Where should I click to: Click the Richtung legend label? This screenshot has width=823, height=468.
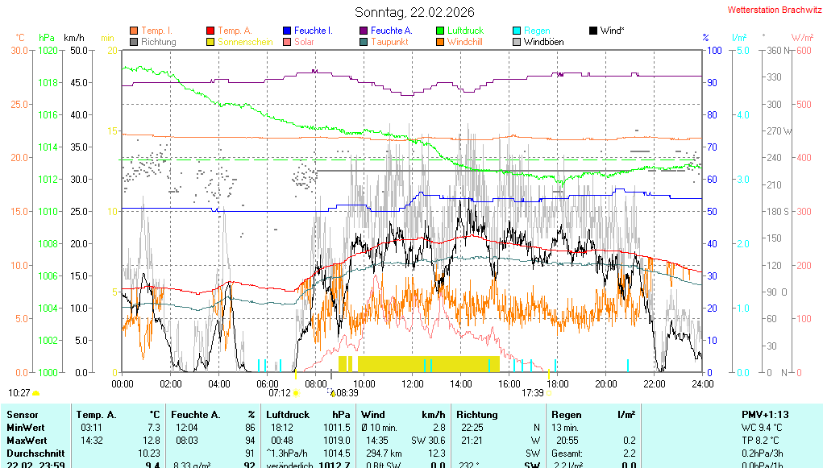tap(158, 42)
